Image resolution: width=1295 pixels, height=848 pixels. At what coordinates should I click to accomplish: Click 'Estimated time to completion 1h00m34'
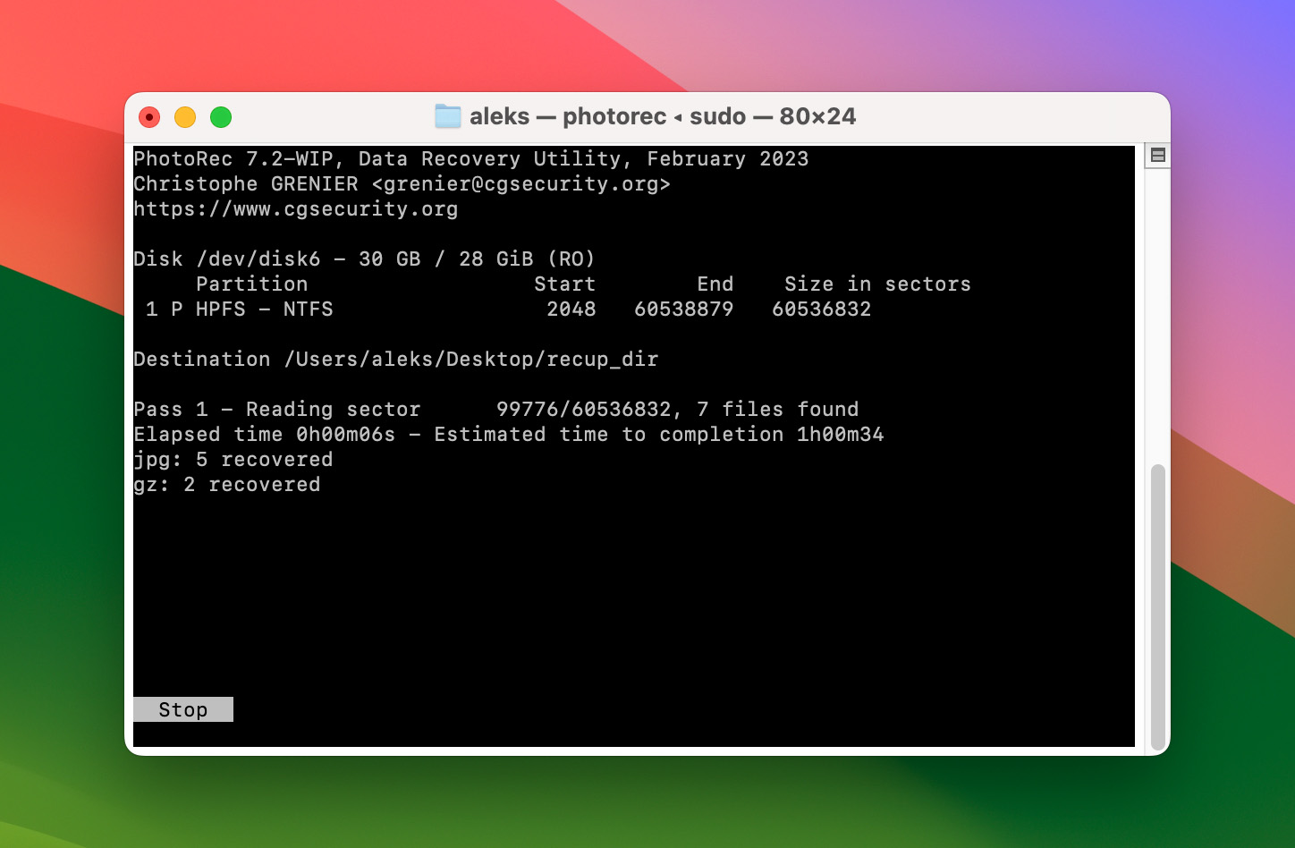(x=659, y=435)
